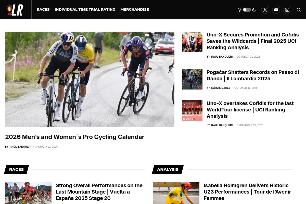Open the Races section heading tag
306x204 pixels.
(17, 170)
